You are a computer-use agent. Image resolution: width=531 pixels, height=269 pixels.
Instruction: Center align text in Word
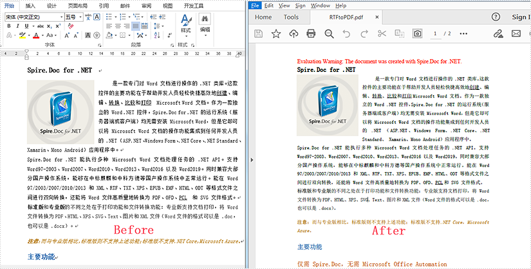pos(118,26)
